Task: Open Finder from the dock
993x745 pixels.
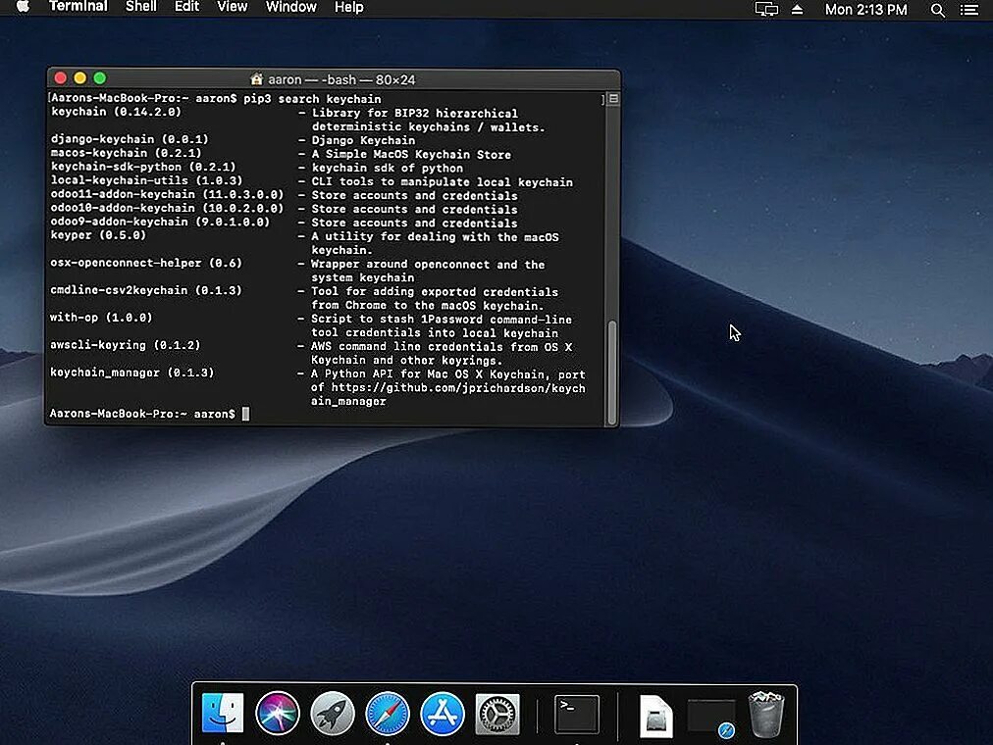Action: [221, 714]
